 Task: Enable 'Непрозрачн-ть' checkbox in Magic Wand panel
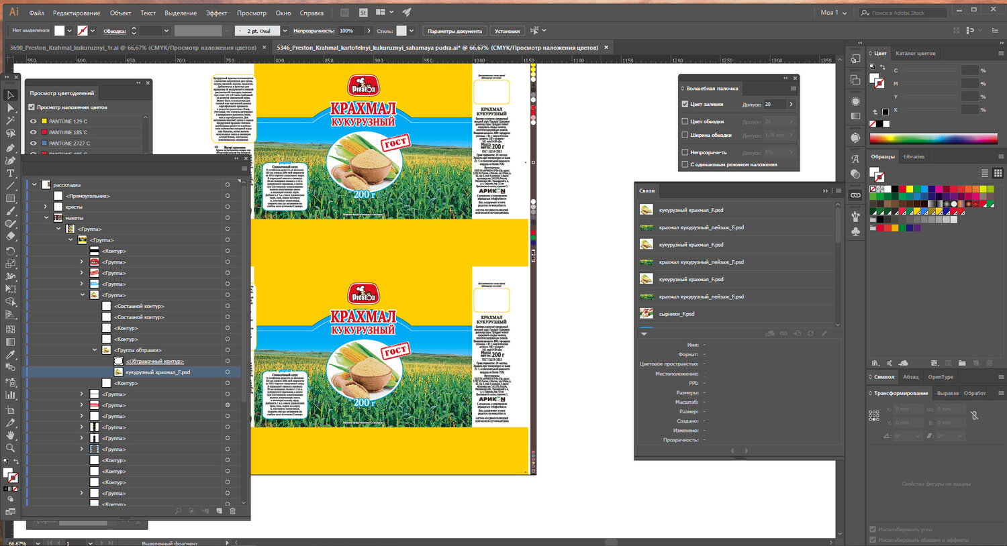coord(685,152)
